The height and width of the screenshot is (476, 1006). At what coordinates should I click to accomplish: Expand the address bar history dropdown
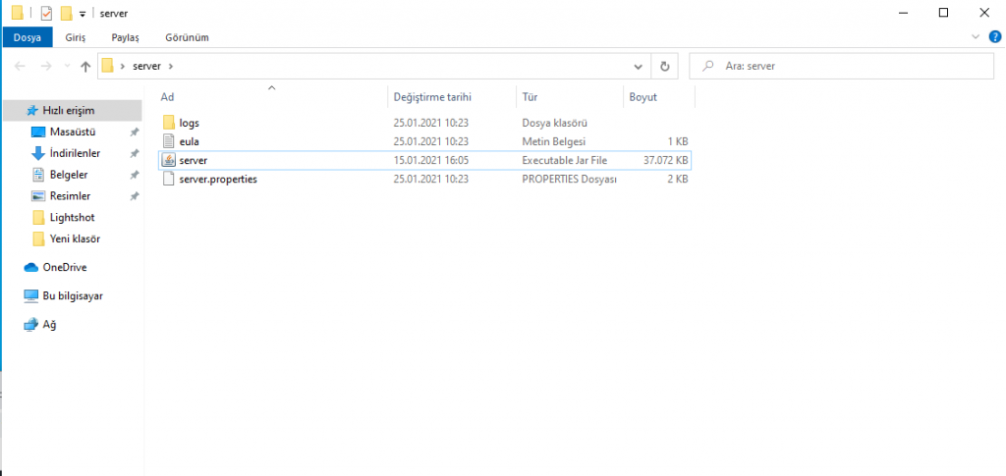click(639, 67)
